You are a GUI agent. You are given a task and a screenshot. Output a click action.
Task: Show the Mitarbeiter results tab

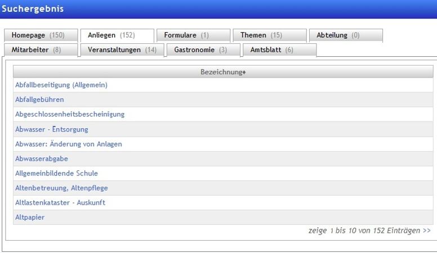(37, 50)
